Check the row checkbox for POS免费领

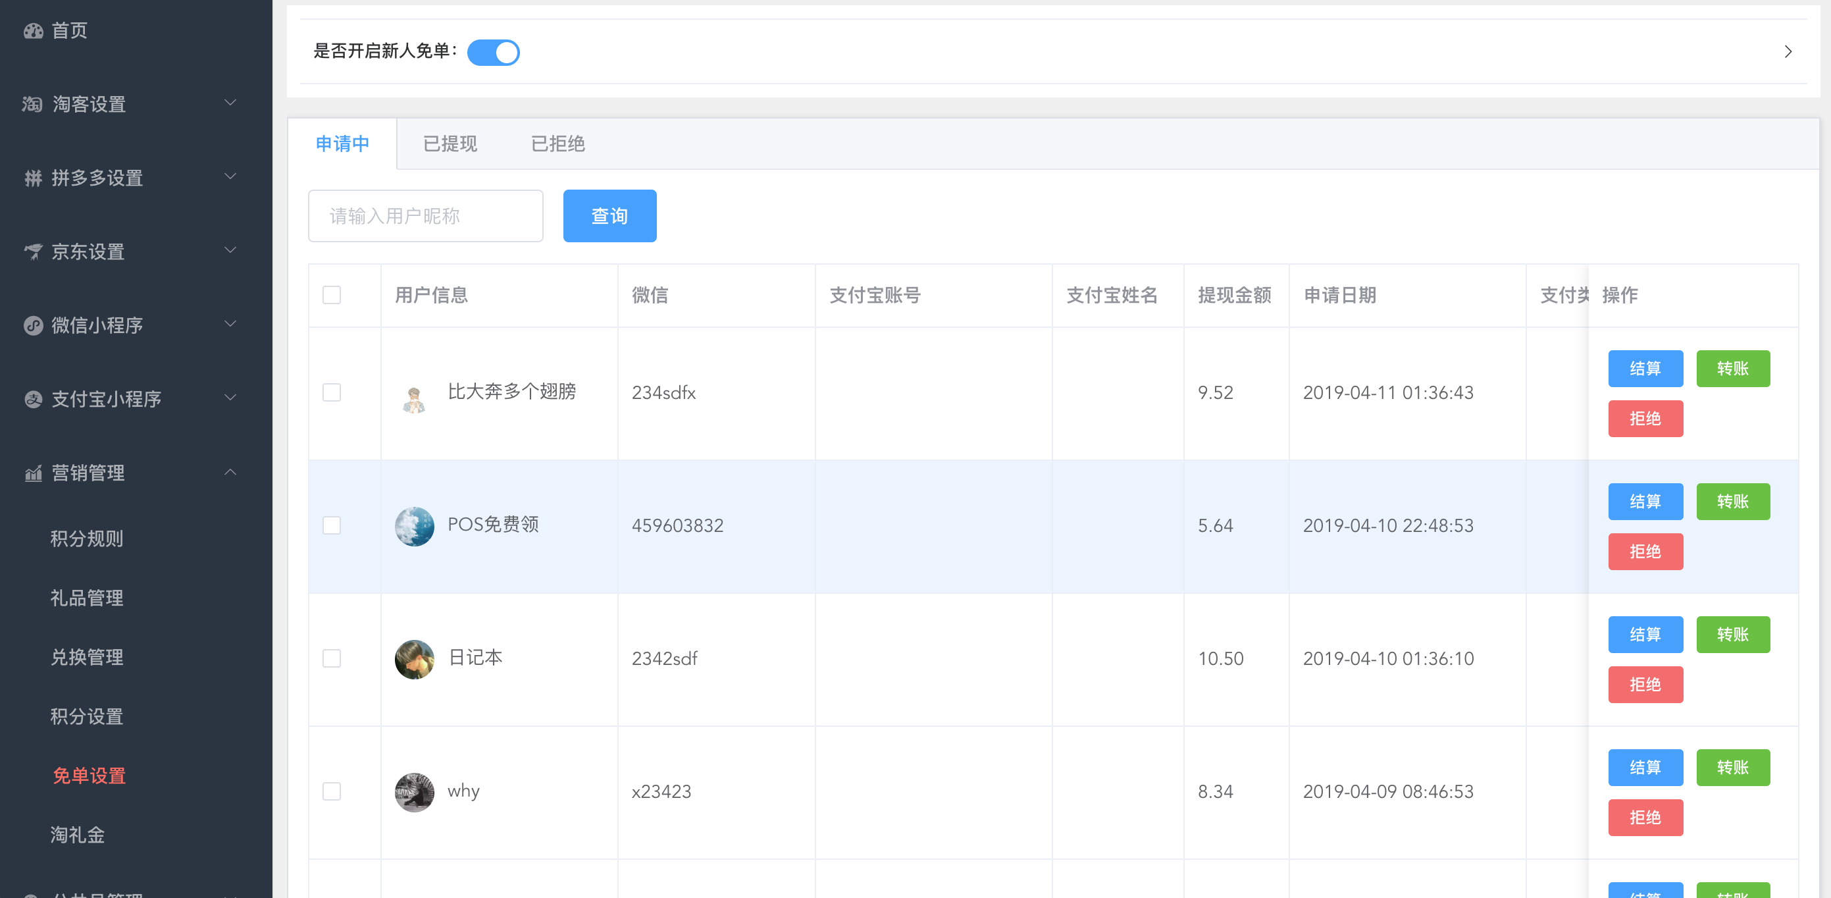tap(332, 525)
